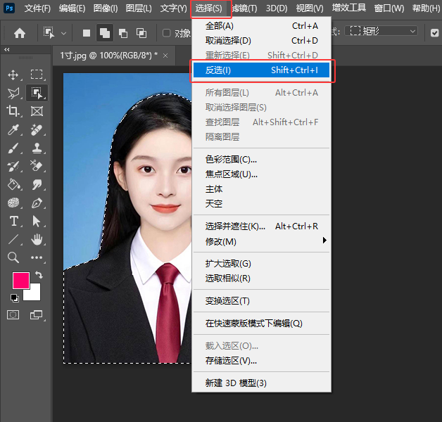The height and width of the screenshot is (422, 442).
Task: Activate the Horizontal Type tool
Action: coord(13,221)
